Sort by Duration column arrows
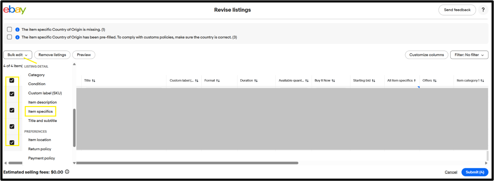494x181 pixels. [256, 81]
